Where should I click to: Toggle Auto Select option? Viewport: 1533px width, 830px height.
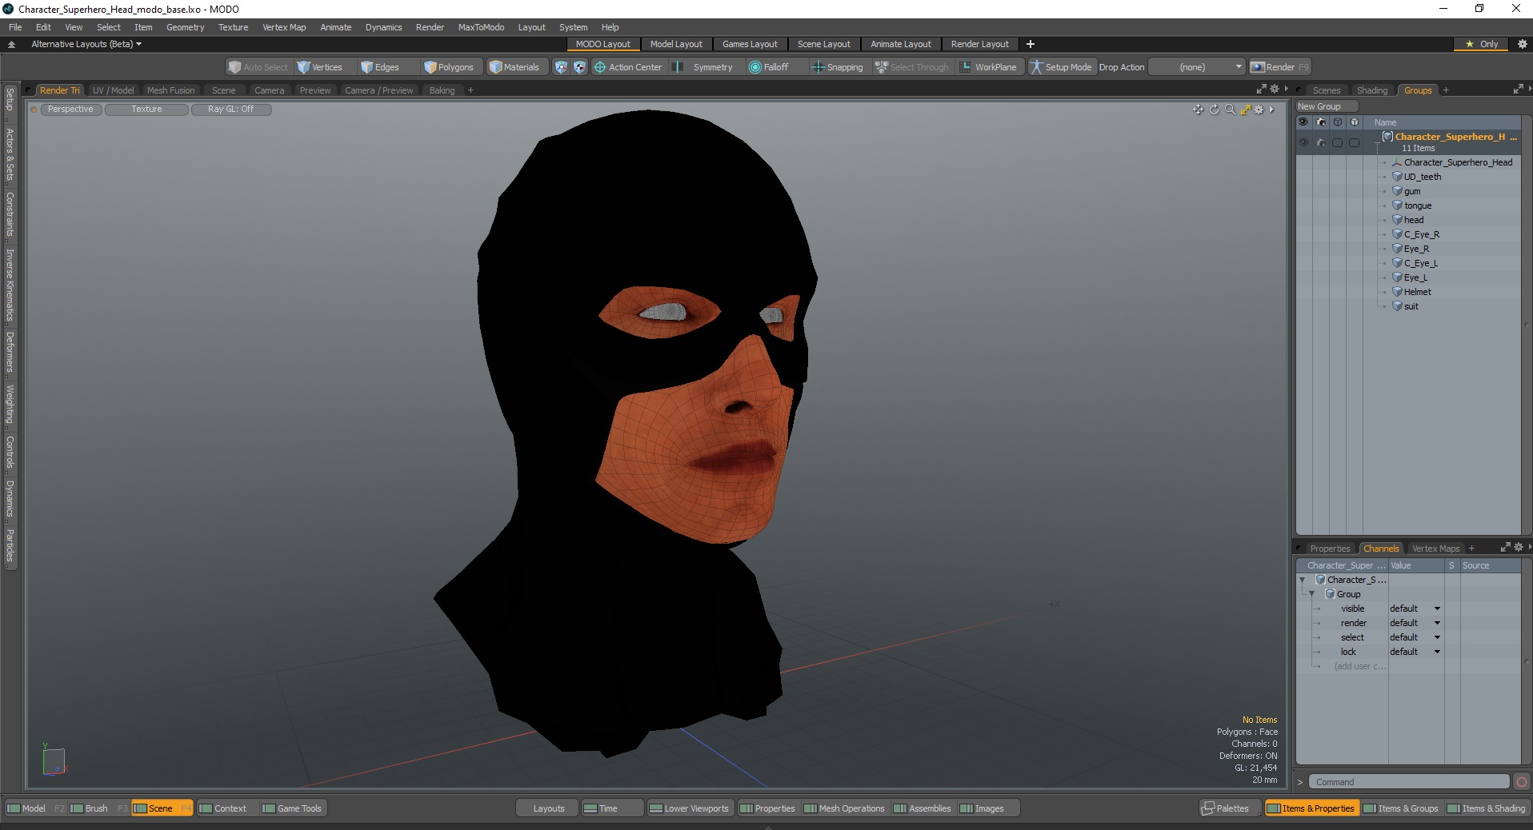coord(258,67)
